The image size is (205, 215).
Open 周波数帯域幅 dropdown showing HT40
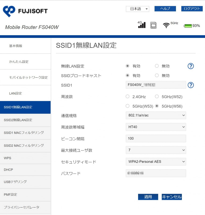click(x=156, y=127)
